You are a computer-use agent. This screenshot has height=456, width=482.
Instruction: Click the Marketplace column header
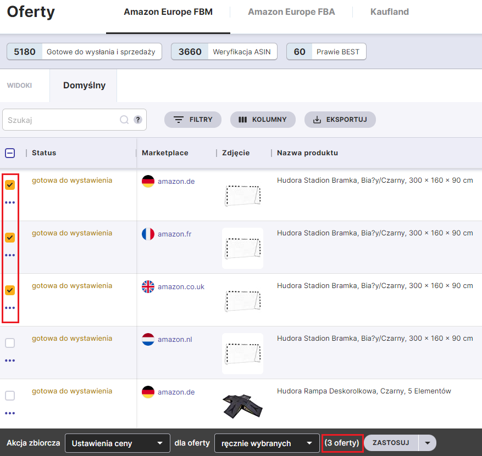pos(165,153)
